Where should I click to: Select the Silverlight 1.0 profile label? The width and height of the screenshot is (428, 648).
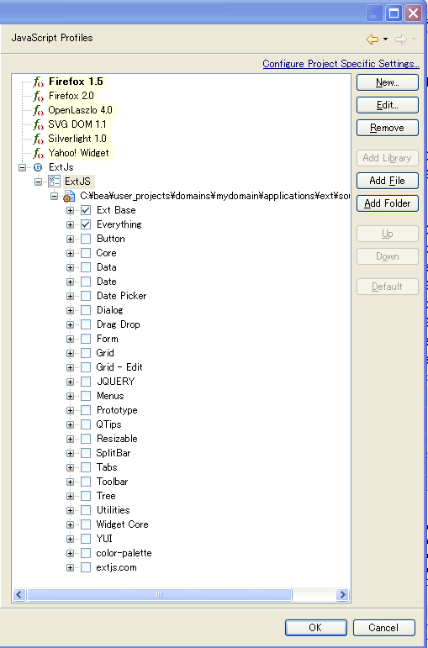coord(77,139)
